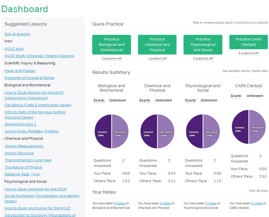Open See all lessons link
The width and height of the screenshot is (269, 217).
17,34
